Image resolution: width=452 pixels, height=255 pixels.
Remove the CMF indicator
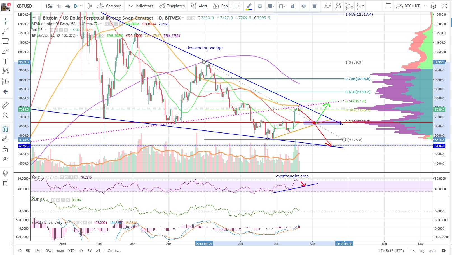point(68,200)
